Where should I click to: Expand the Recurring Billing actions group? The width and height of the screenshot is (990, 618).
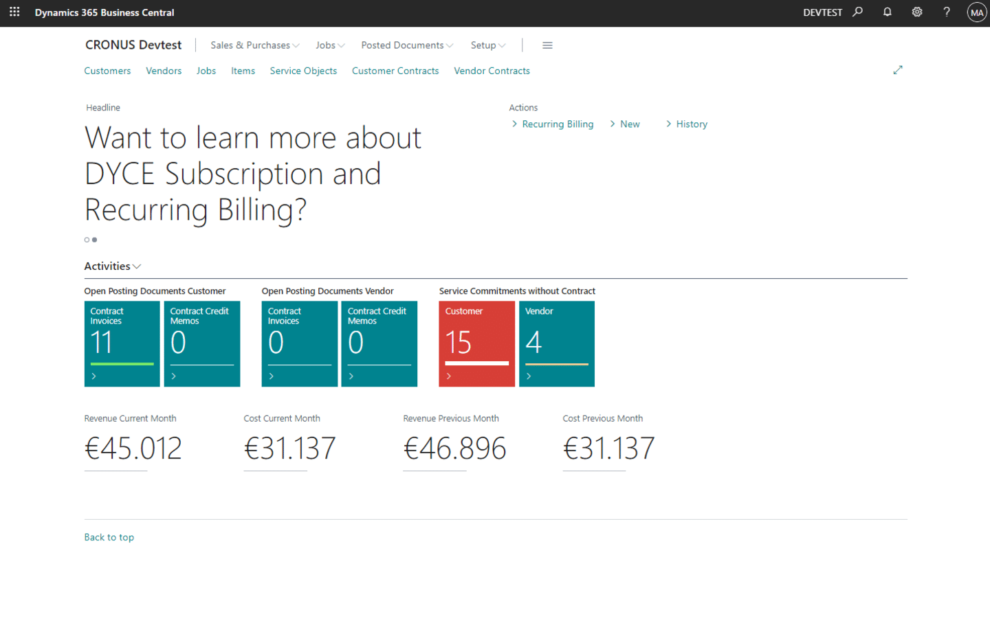click(552, 124)
